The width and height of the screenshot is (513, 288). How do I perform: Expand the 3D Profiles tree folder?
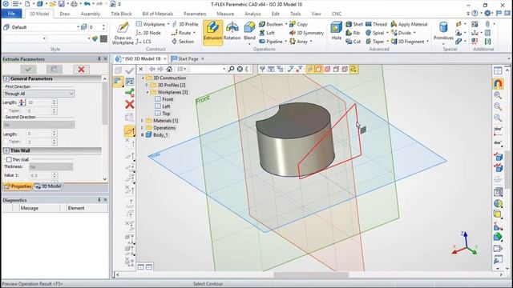click(147, 85)
